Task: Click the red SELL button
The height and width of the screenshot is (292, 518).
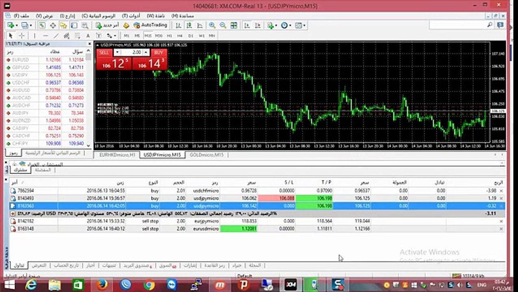Action: [x=104, y=52]
